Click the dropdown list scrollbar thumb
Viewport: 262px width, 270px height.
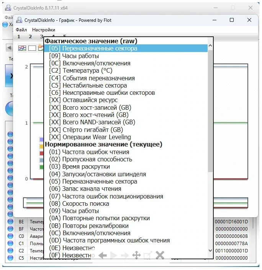click(210, 111)
